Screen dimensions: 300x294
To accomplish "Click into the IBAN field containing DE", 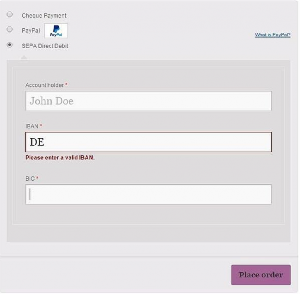I will pyautogui.click(x=149, y=142).
